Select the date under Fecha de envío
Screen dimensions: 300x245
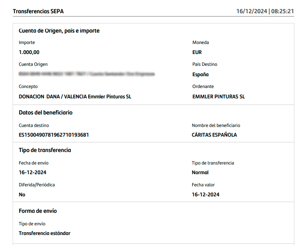(x=32, y=172)
